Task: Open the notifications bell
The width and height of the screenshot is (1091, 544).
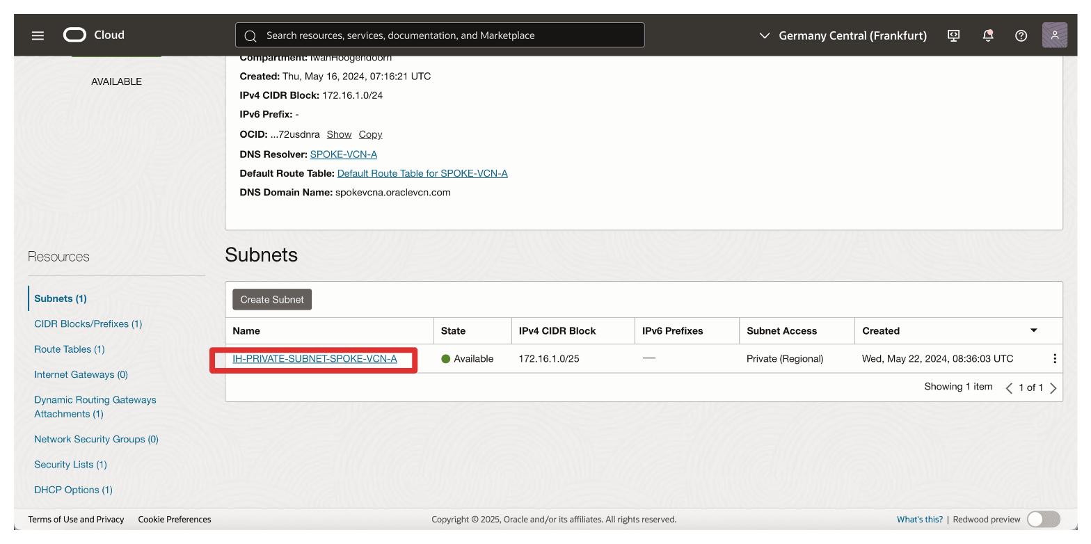Action: 988,35
